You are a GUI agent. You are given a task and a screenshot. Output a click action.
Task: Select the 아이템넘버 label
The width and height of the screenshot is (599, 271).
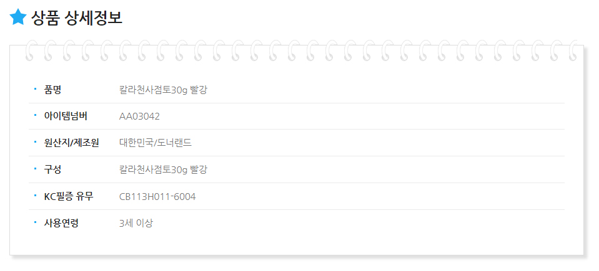[x=66, y=116]
